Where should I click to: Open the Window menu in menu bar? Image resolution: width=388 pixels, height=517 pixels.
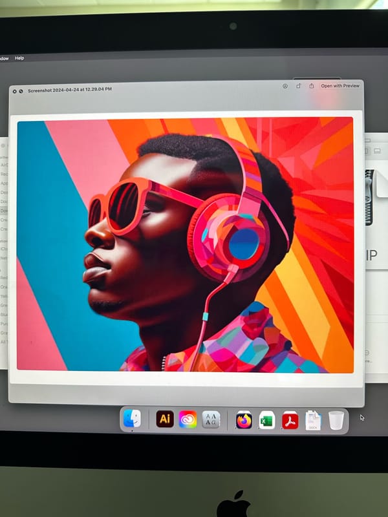point(3,58)
